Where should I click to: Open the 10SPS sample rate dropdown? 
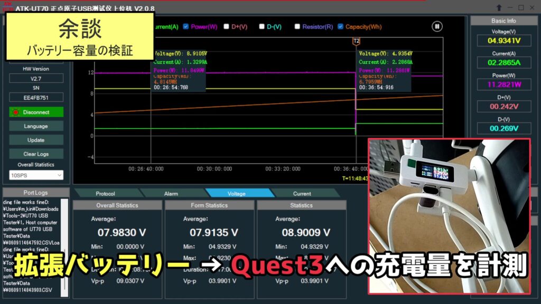click(36, 175)
